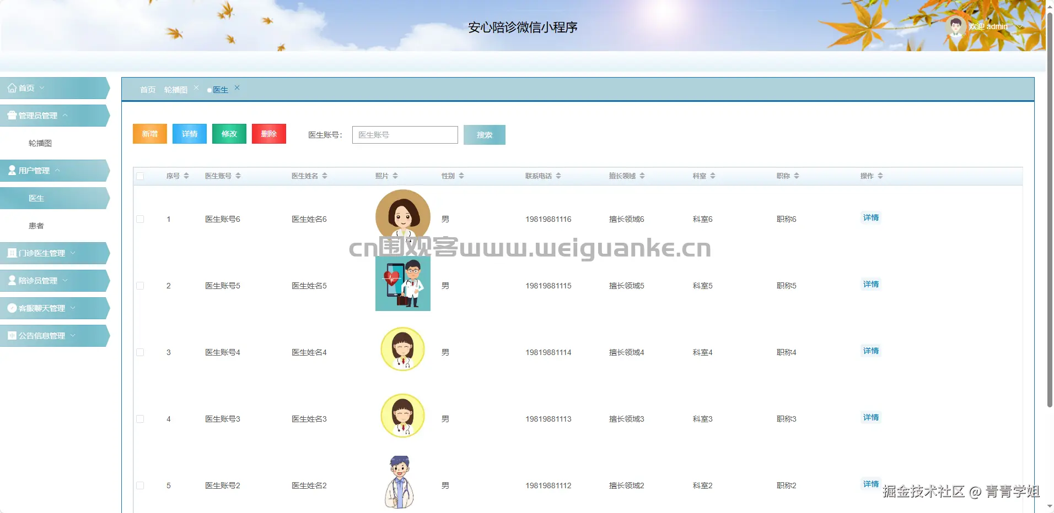Open 详情 link for 医生姓名5
Screen dimensions: 1054x513
871,284
